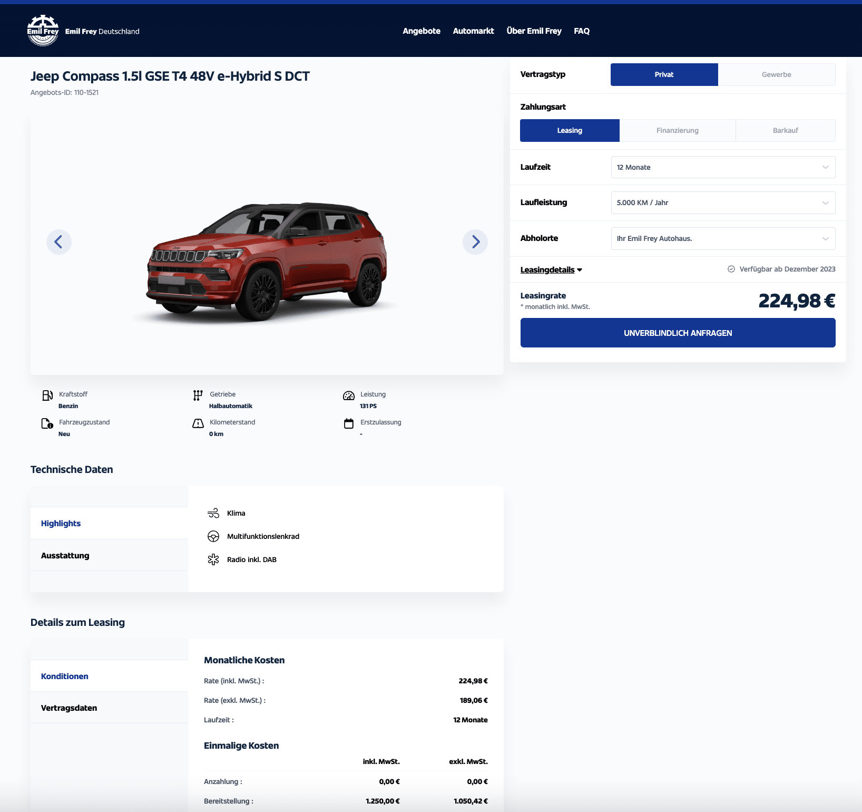
Task: Click the Einmalige Kosten heading
Action: [241, 746]
